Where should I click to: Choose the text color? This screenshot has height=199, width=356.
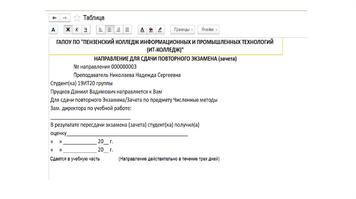pos(142,30)
